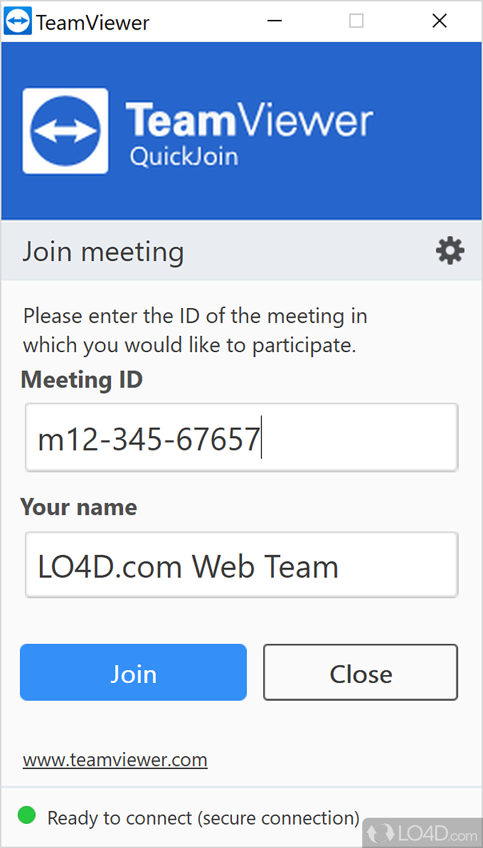Focus the Meeting ID input field

[x=241, y=438]
